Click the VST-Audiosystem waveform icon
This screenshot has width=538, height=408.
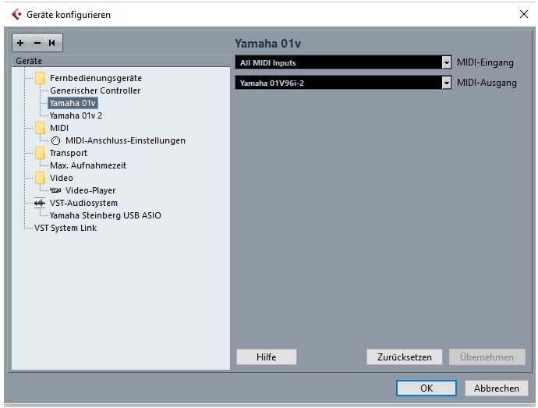point(40,203)
